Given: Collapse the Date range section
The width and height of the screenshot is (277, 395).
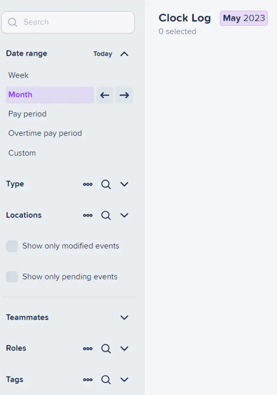Looking at the screenshot, I should (x=124, y=54).
